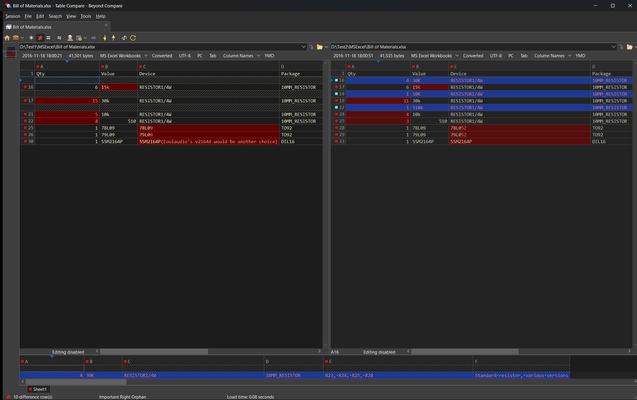Open the View menu
Image resolution: width=637 pixels, height=400 pixels.
tap(71, 16)
